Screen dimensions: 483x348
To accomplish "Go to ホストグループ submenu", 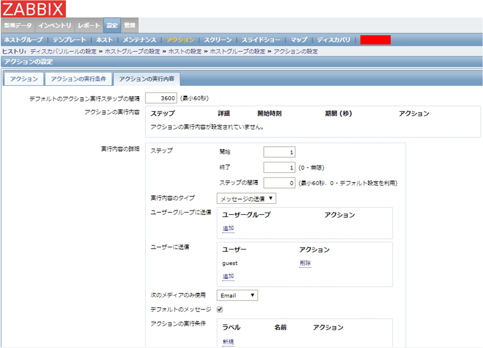I will 24,40.
